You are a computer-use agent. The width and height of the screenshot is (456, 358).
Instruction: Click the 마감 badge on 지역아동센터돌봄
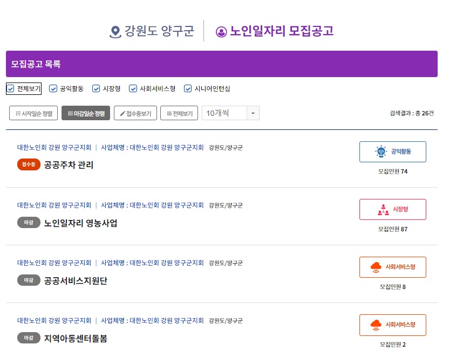click(x=29, y=338)
